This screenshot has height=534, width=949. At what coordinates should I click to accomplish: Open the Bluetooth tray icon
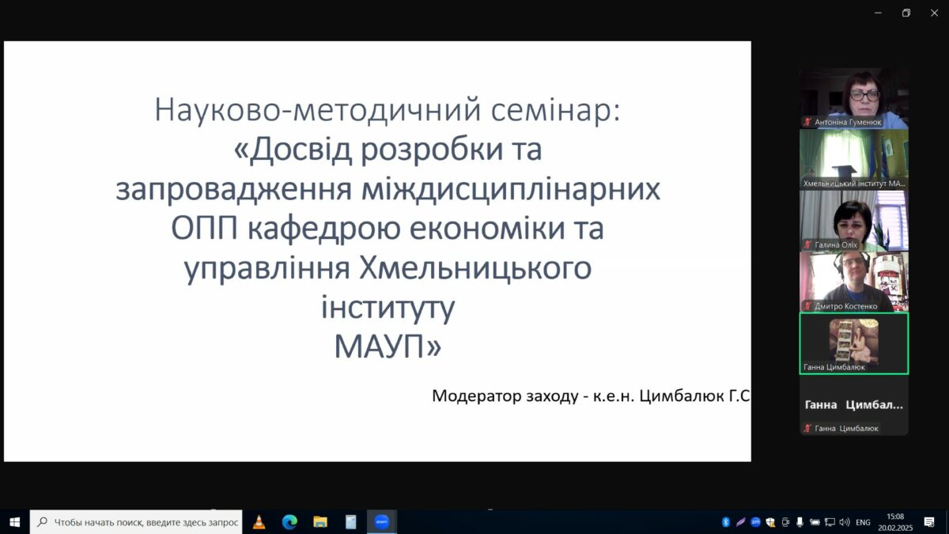point(726,522)
